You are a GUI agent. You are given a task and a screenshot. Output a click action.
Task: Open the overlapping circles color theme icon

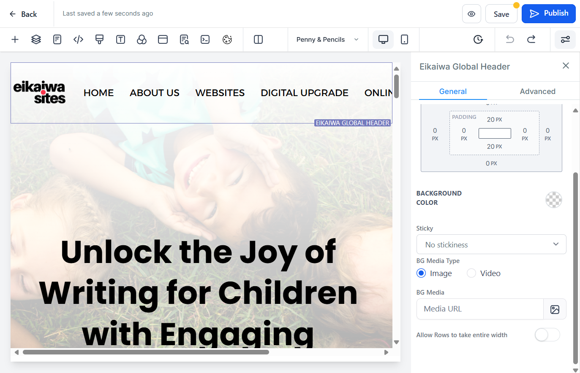pos(142,40)
